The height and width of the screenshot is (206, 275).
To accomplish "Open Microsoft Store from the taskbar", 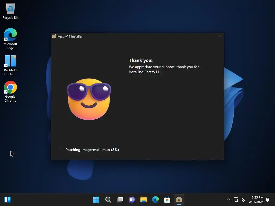I will pyautogui.click(x=167, y=200).
